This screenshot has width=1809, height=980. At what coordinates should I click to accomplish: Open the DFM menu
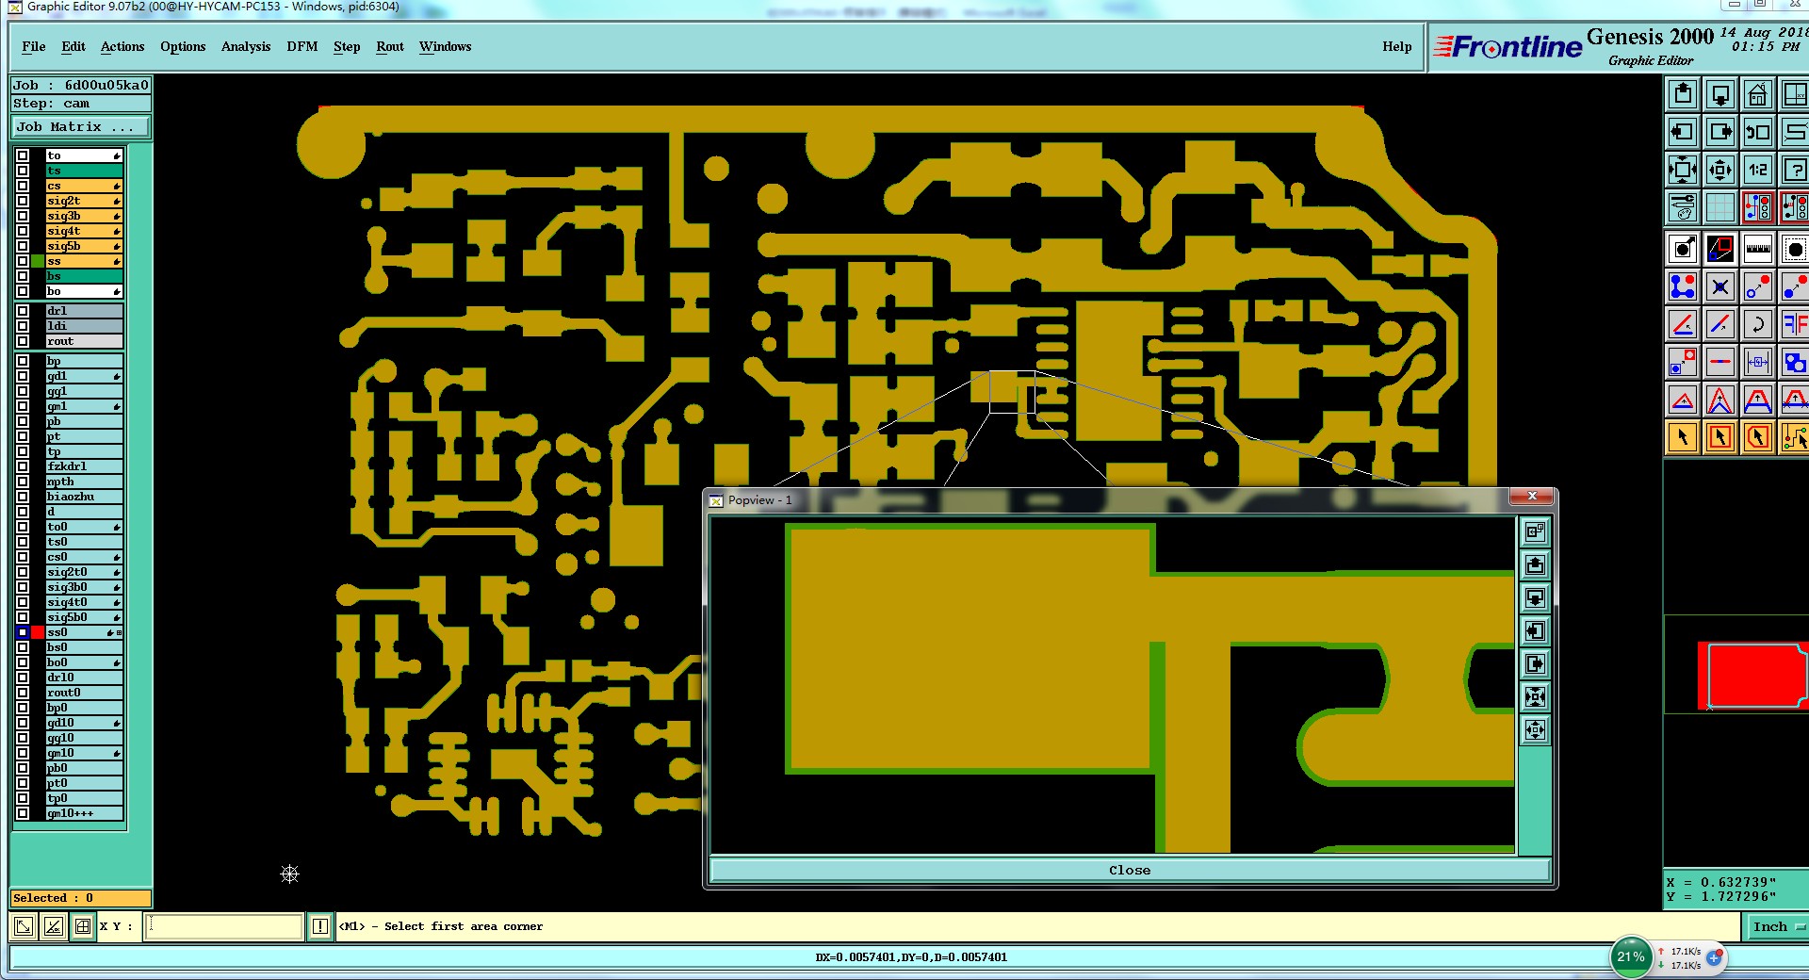coord(301,46)
